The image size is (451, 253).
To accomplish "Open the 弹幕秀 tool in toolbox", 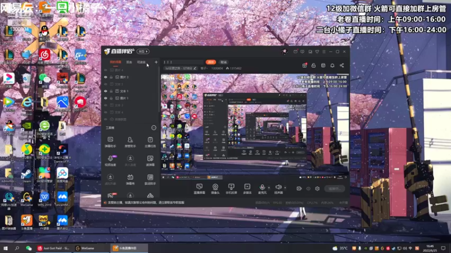I will pos(130,179).
